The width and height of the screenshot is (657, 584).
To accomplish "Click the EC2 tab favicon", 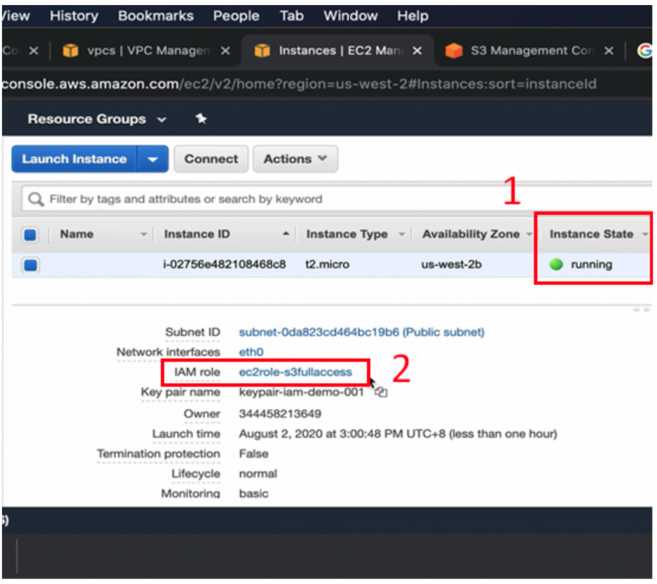I will pyautogui.click(x=262, y=51).
